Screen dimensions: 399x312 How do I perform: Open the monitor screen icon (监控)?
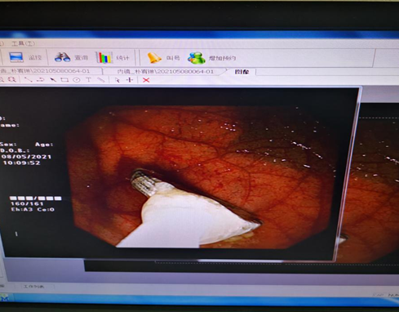click(x=16, y=57)
